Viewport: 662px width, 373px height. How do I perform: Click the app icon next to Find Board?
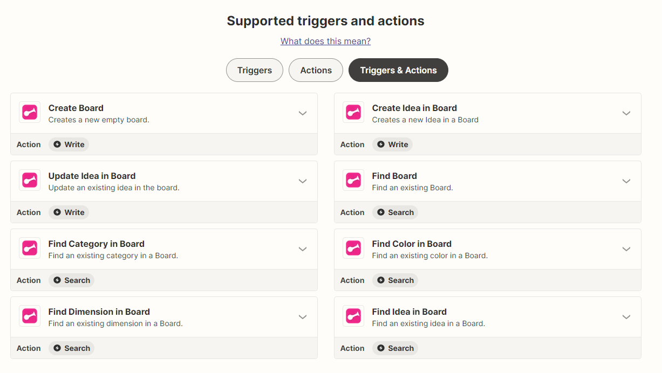click(353, 181)
